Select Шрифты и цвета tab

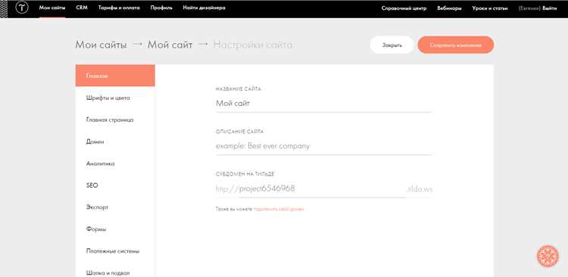tap(115, 98)
